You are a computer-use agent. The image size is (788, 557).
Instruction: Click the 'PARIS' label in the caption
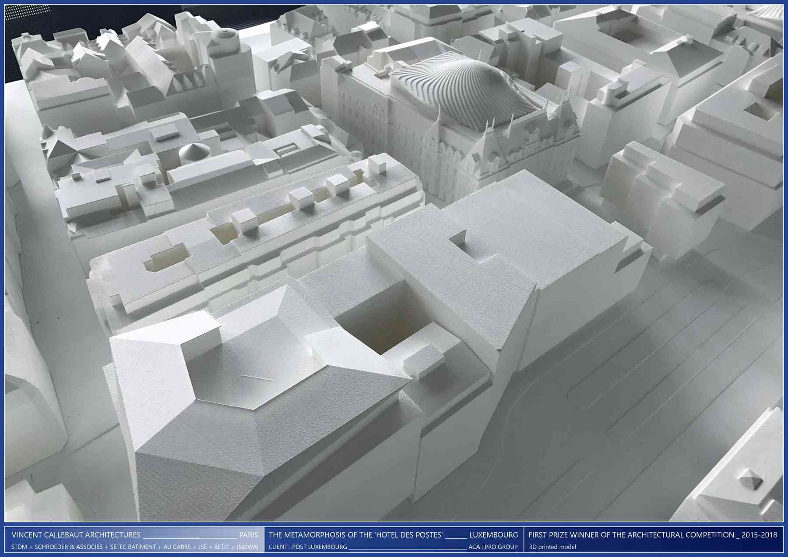pos(248,535)
